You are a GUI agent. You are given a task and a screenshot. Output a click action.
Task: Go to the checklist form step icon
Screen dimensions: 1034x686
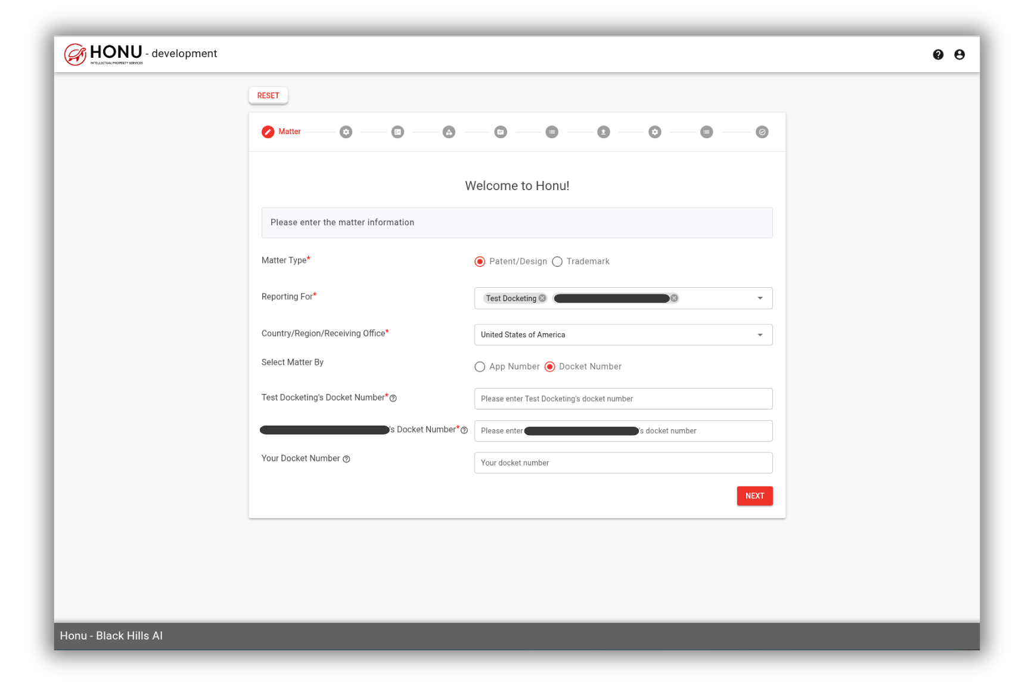398,132
